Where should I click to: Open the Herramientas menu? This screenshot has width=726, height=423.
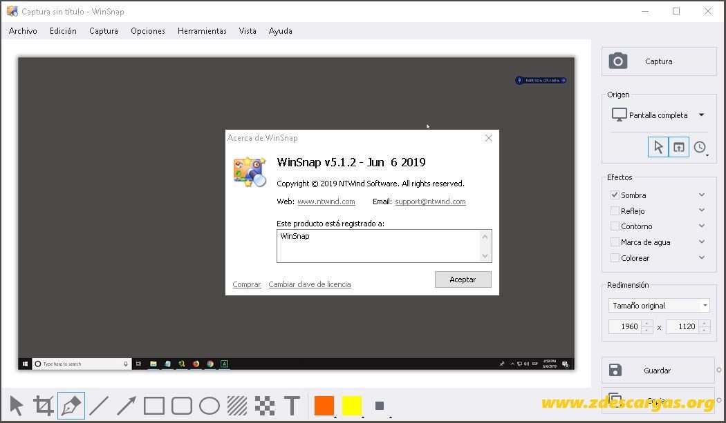(x=202, y=31)
